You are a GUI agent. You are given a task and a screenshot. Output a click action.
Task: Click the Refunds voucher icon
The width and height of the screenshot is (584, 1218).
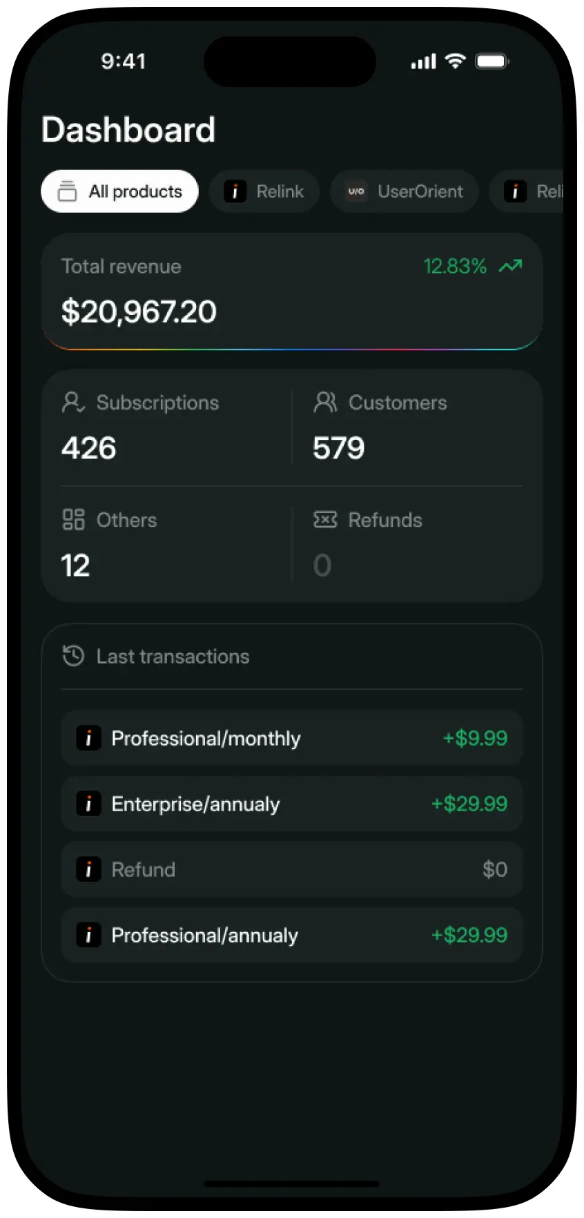(325, 519)
